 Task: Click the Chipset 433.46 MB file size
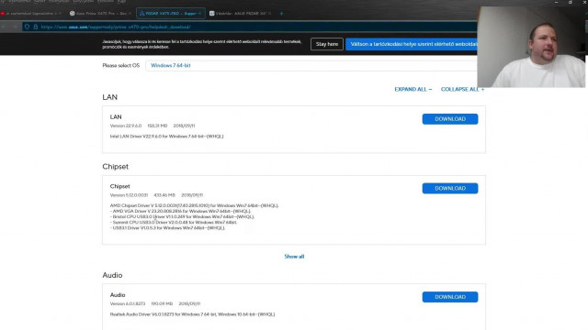point(164,195)
